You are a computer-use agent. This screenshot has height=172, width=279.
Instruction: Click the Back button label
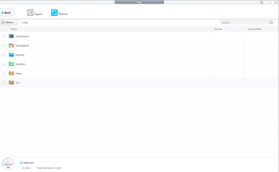point(8,13)
